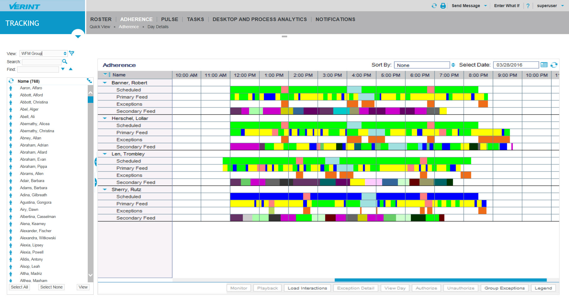Click the magnifier icon beside Search field
Viewport: 569px width, 298px height.
click(65, 61)
